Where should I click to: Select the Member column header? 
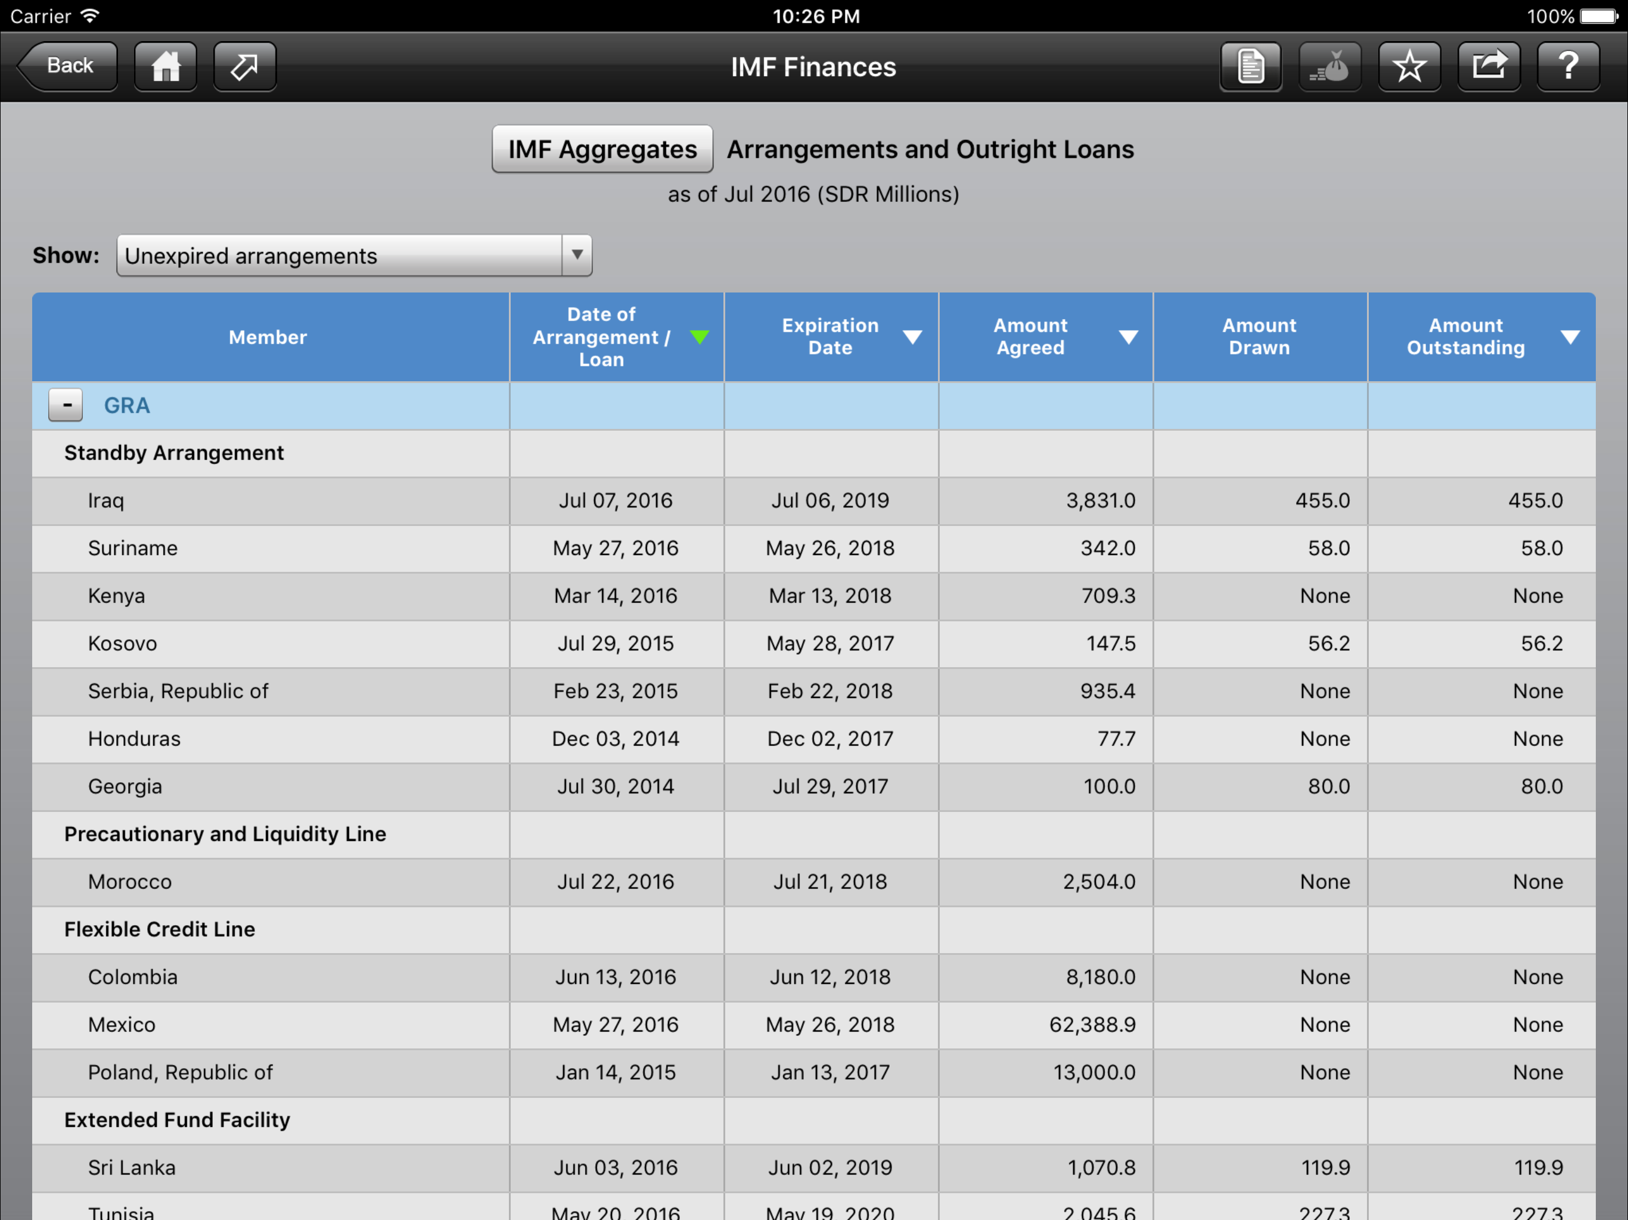270,337
